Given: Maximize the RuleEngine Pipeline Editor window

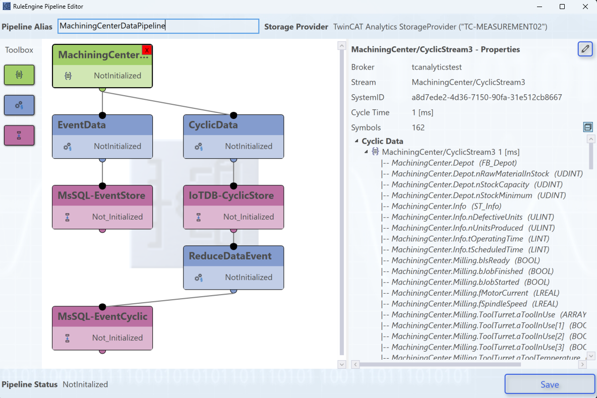Looking at the screenshot, I should [x=562, y=7].
